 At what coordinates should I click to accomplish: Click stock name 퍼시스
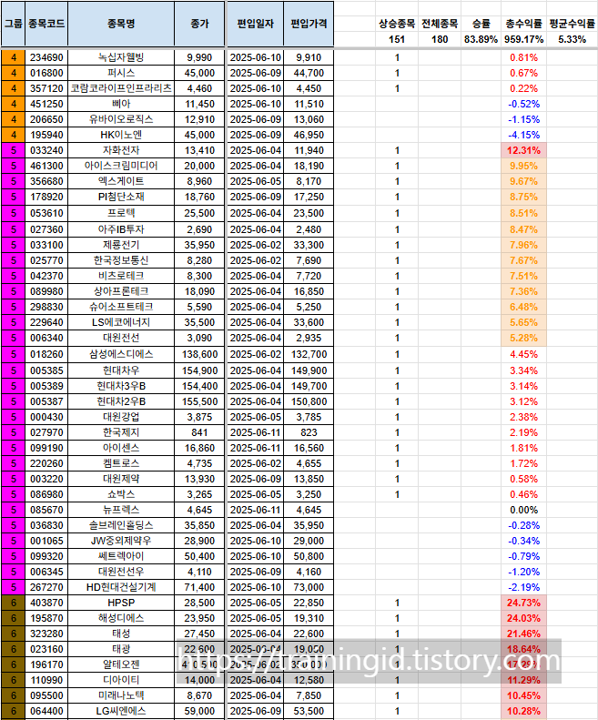click(121, 73)
